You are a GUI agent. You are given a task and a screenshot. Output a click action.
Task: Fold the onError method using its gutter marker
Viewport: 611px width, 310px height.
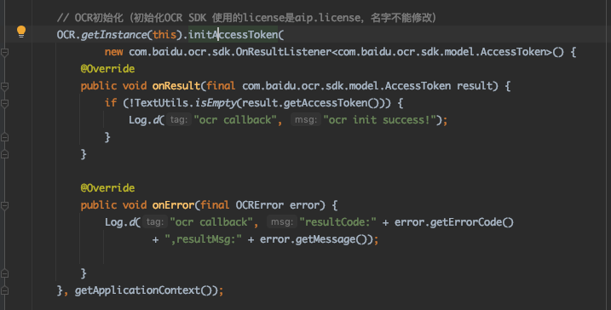(x=4, y=205)
